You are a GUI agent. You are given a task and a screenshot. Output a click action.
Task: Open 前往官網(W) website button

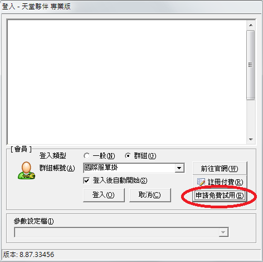point(220,169)
